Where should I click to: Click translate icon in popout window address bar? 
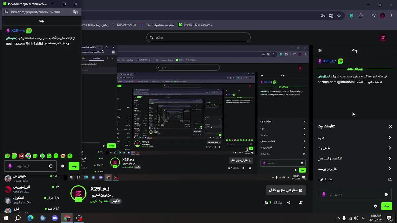coord(75,12)
